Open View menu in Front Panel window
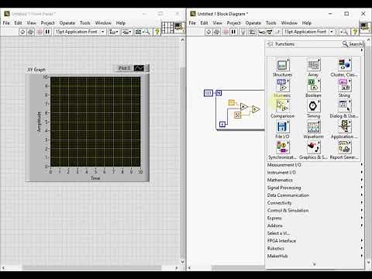The image size is (372, 279). 32,22
